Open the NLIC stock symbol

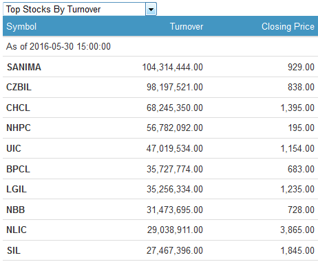point(17,230)
